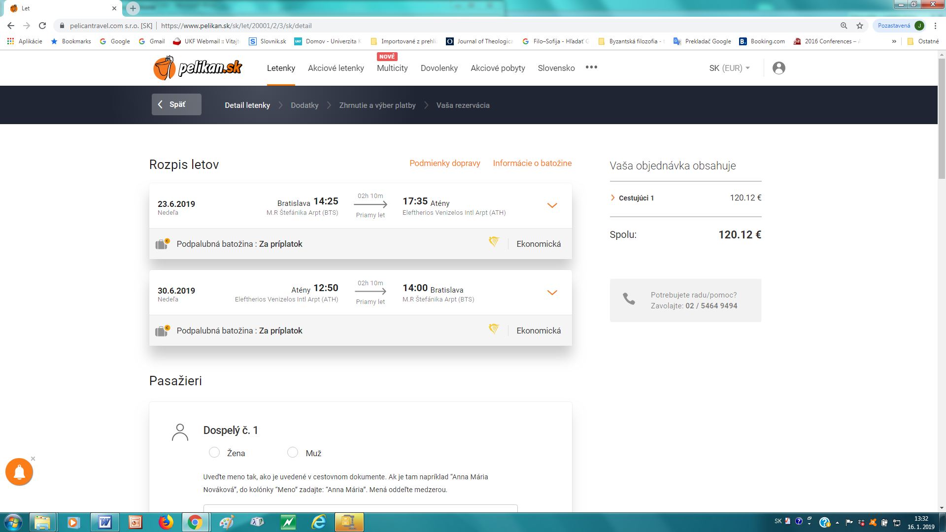Click the orange notification bell icon
The height and width of the screenshot is (532, 946).
19,472
